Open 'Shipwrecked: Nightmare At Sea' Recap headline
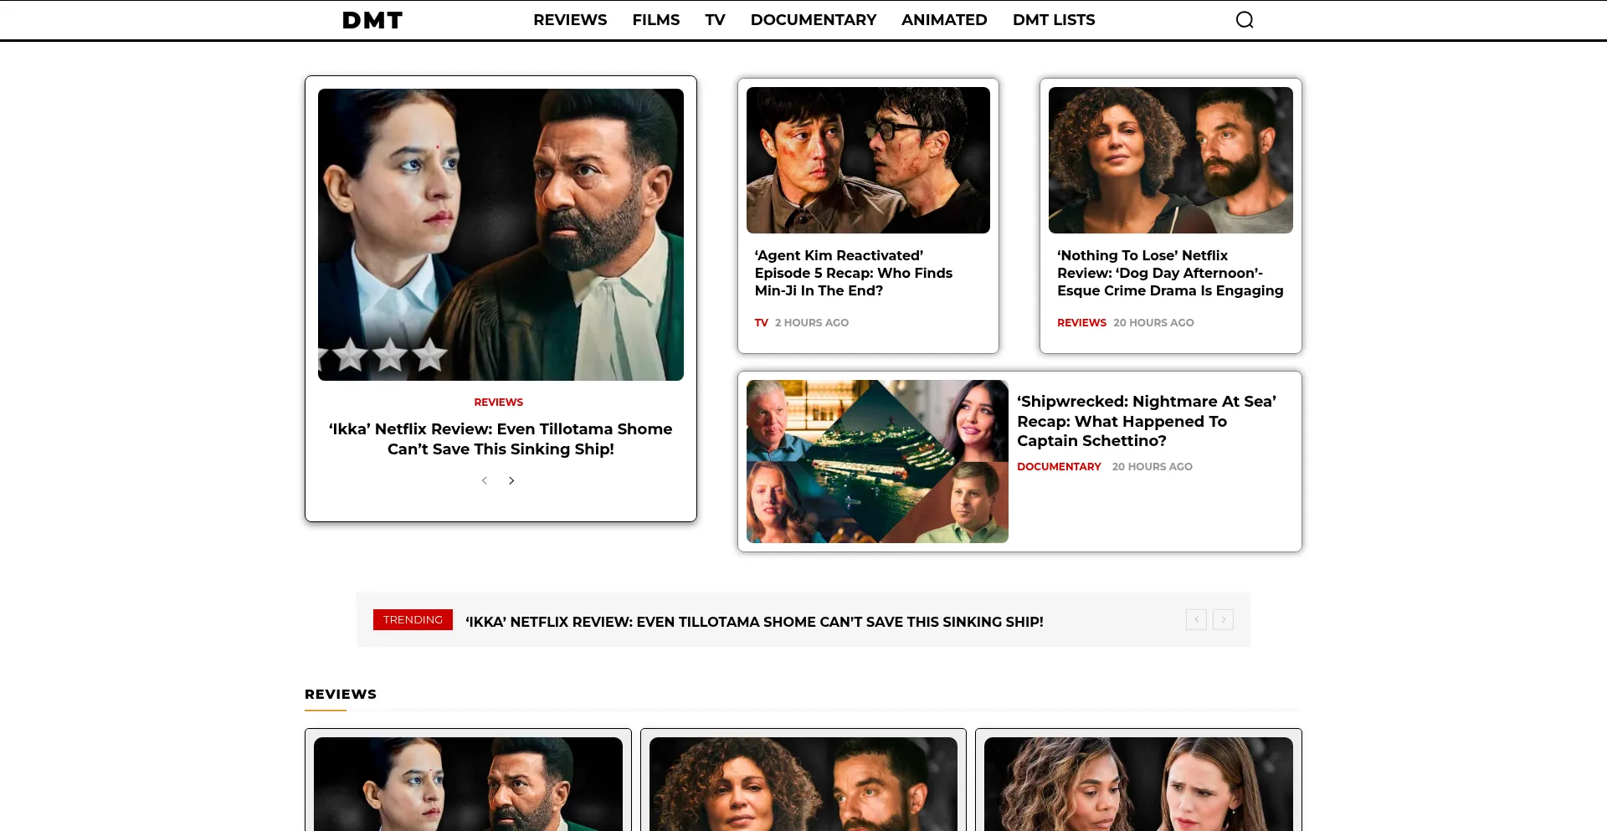The height and width of the screenshot is (831, 1607). [1147, 421]
